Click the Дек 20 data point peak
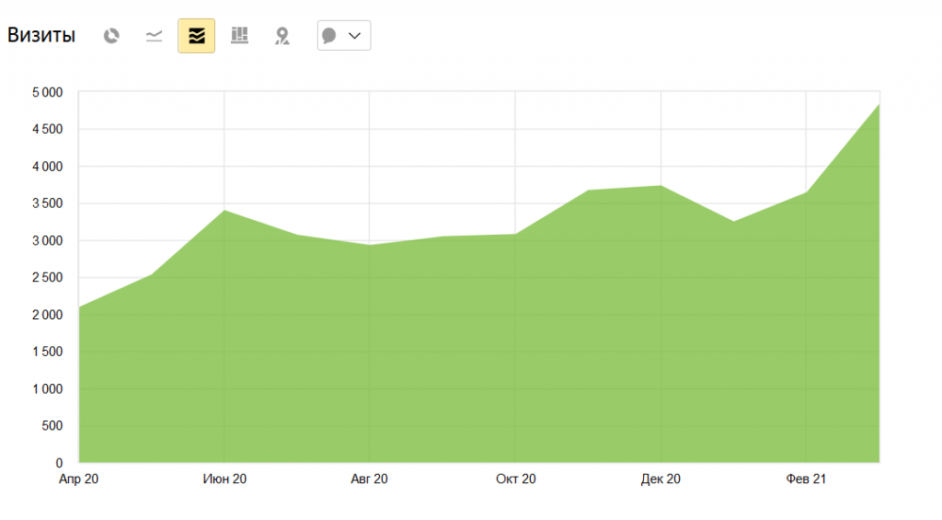This screenshot has width=942, height=520. point(661,186)
